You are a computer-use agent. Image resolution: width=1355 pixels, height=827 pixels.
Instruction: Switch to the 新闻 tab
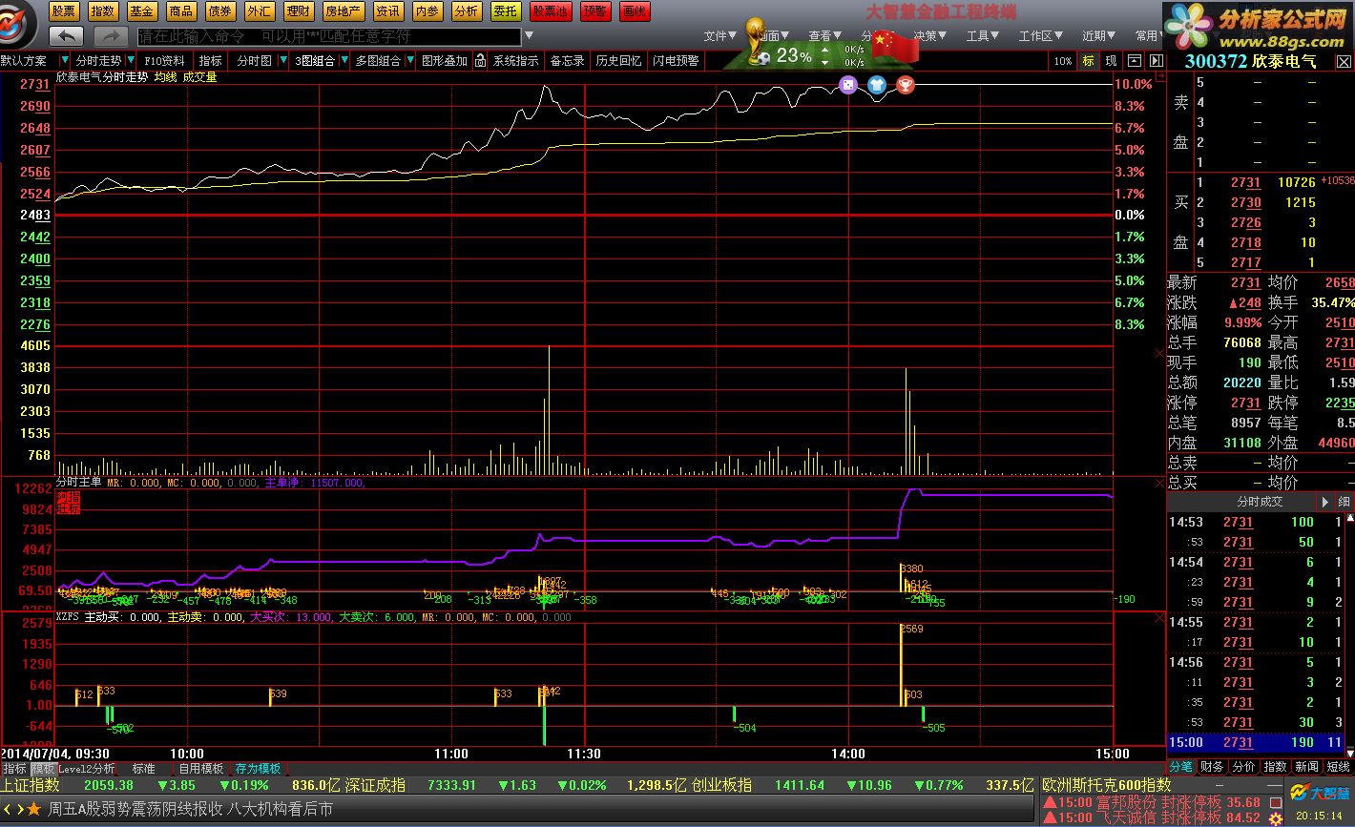[1306, 766]
